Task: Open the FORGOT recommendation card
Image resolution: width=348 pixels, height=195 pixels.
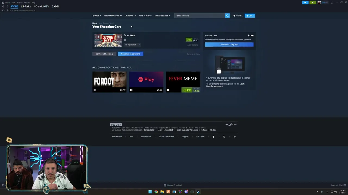Action: click(110, 82)
